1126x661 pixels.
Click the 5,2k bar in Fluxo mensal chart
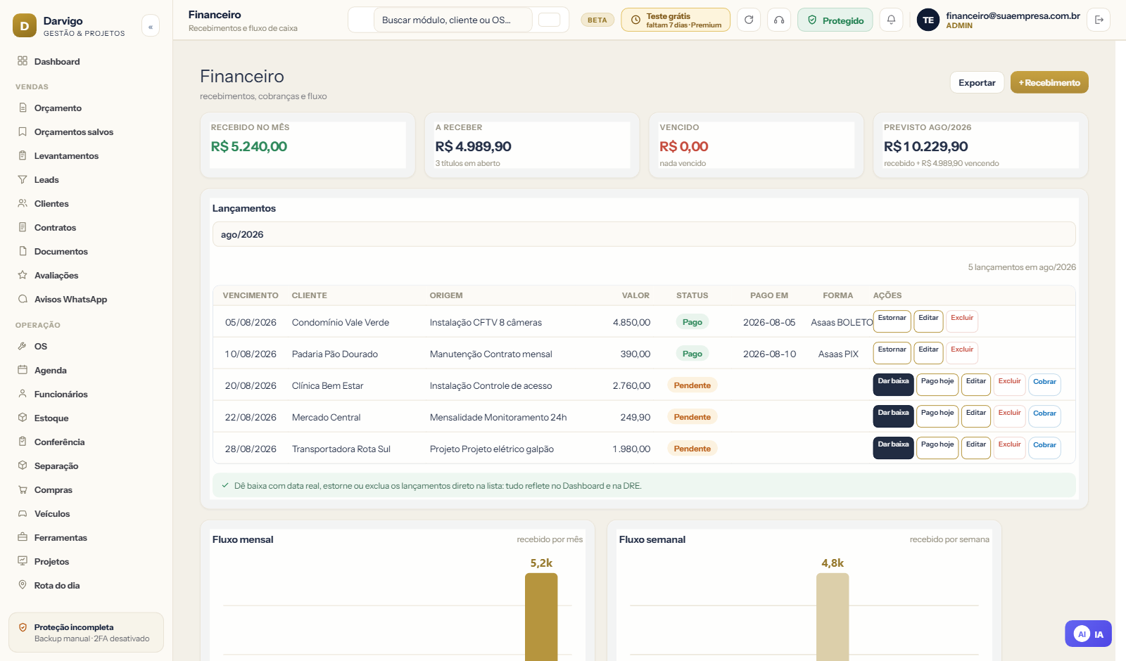click(541, 617)
